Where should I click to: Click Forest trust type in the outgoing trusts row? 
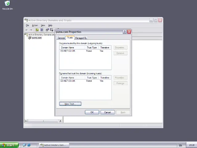point(89,51)
